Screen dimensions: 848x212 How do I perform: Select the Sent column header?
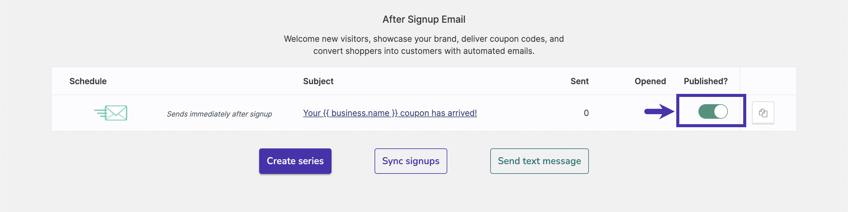pyautogui.click(x=579, y=81)
